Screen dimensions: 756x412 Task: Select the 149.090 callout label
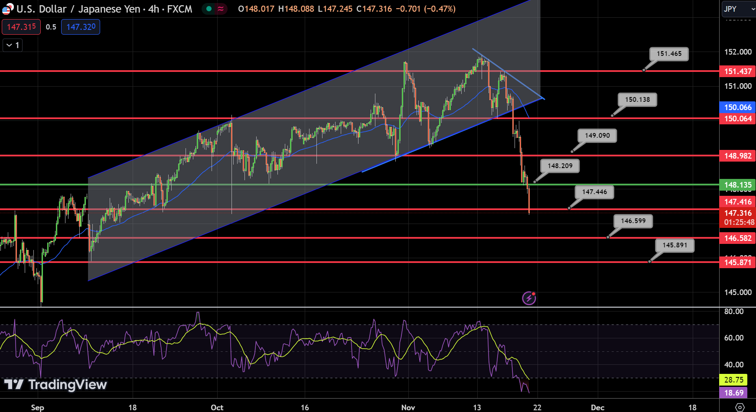[597, 136]
